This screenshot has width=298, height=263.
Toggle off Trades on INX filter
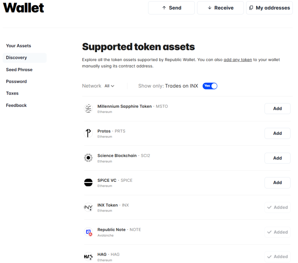(210, 86)
